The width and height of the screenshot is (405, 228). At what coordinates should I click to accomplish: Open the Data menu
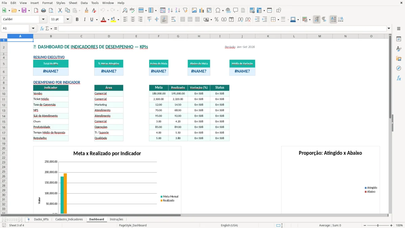pyautogui.click(x=84, y=3)
